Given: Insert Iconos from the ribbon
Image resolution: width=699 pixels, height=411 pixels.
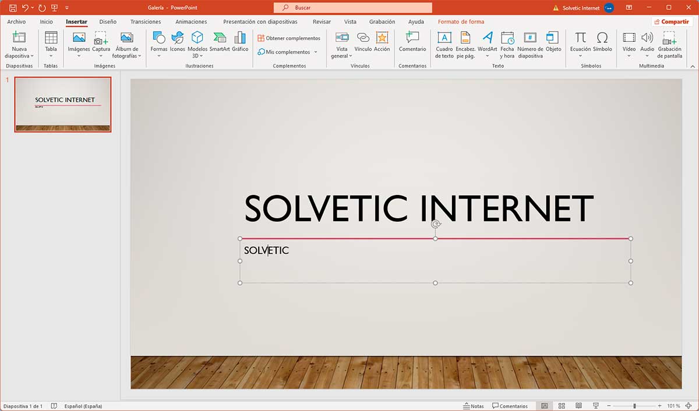Looking at the screenshot, I should [x=178, y=42].
